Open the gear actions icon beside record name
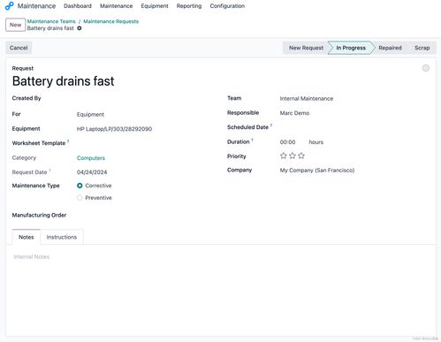The image size is (441, 342). click(x=80, y=28)
